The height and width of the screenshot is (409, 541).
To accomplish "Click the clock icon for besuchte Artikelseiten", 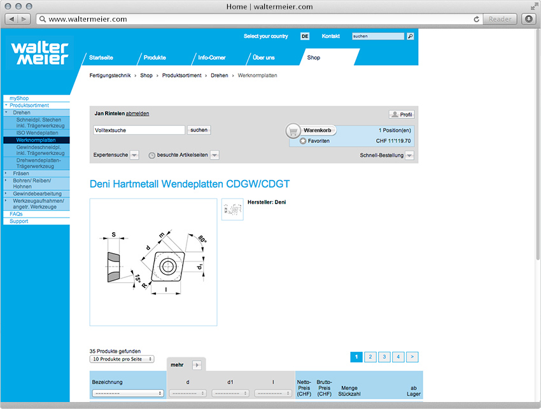I will click(x=152, y=156).
